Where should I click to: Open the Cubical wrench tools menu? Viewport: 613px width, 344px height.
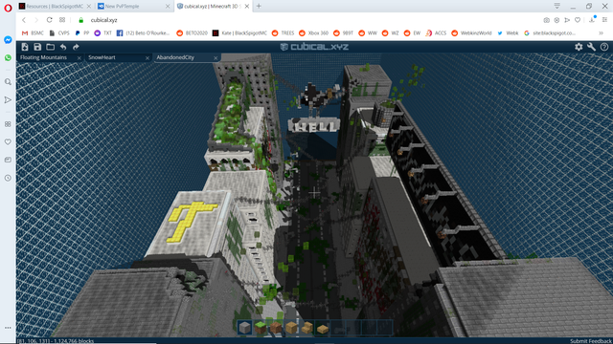tap(592, 47)
